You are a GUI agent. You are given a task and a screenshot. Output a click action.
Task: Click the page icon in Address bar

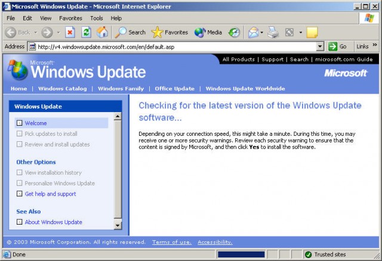(32, 46)
